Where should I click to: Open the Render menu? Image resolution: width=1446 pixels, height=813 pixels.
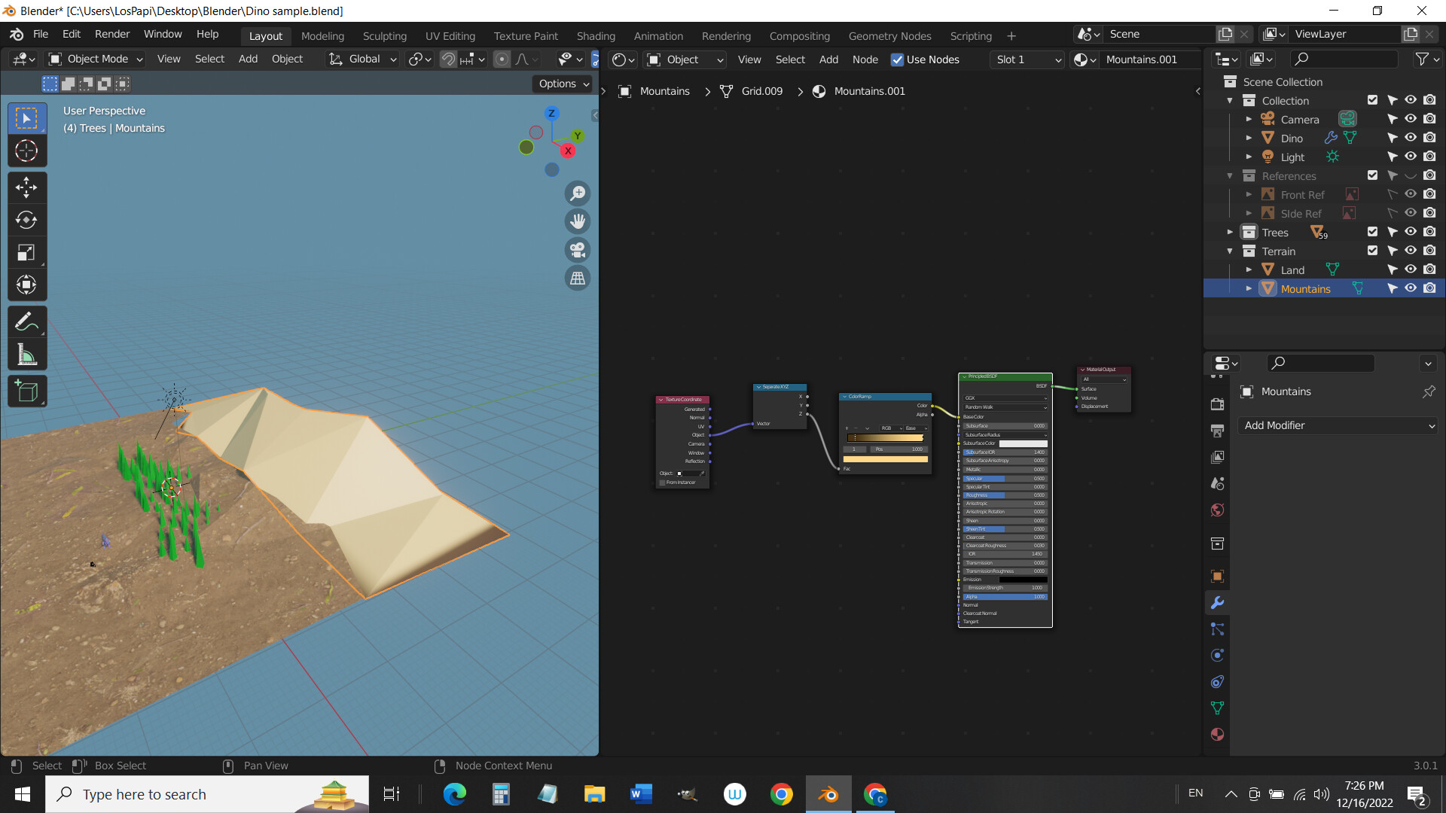click(x=112, y=34)
